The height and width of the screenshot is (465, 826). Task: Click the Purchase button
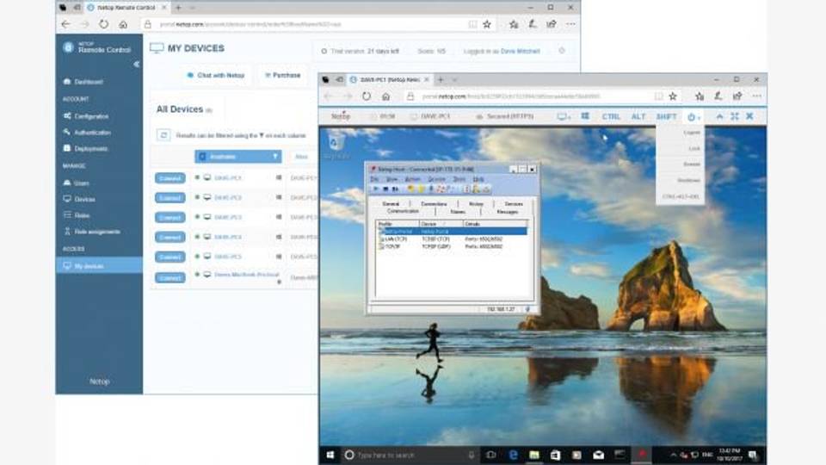tap(282, 75)
